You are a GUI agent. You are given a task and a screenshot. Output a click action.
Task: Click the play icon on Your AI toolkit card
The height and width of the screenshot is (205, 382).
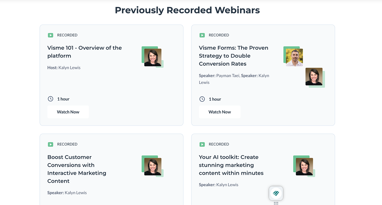202,144
